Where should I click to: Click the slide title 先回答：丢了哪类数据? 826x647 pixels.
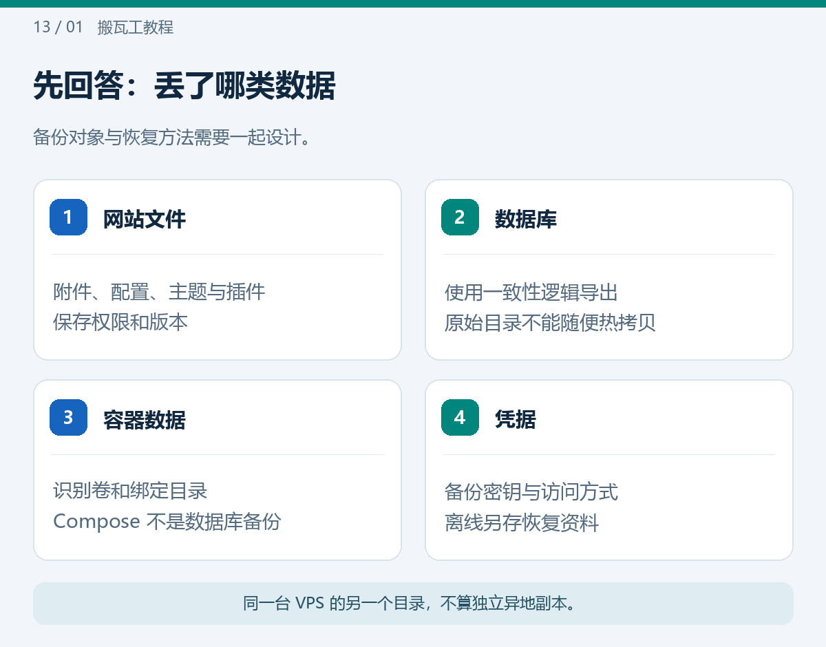tap(184, 87)
